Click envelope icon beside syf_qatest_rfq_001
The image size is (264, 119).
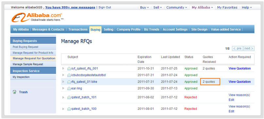tap(69, 69)
